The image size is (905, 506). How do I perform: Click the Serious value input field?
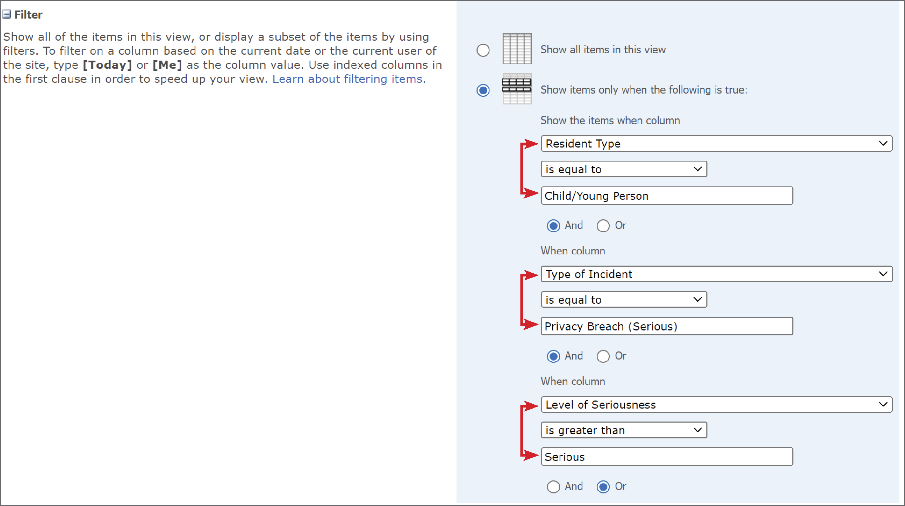[x=667, y=457]
